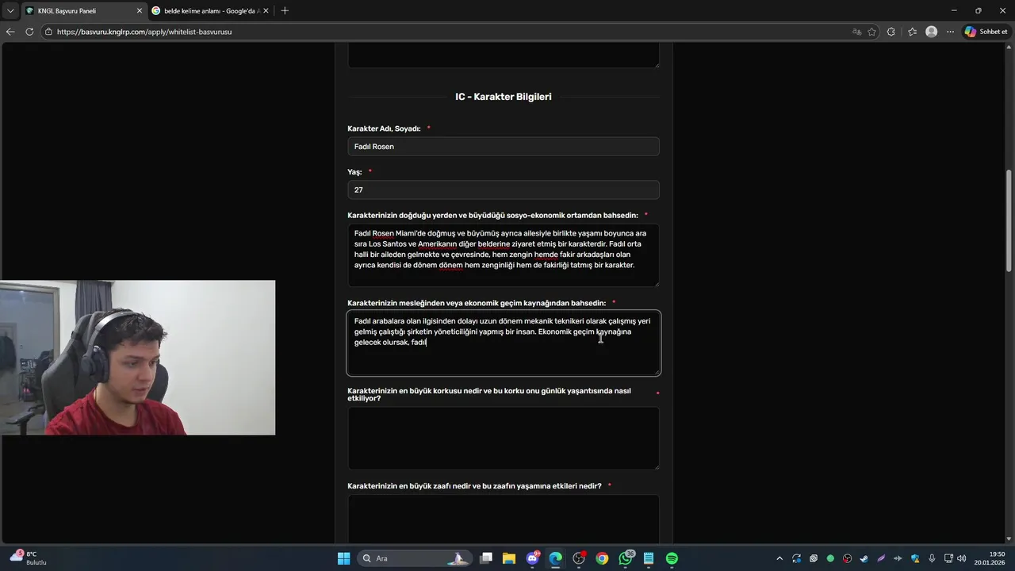Open Notepad from the taskbar
1015x571 pixels.
tap(649, 558)
